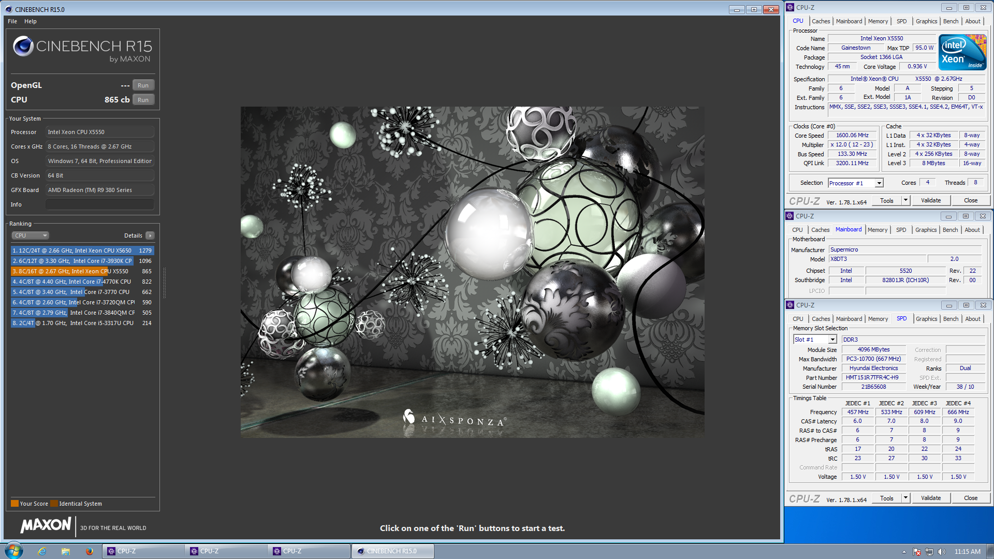This screenshot has height=559, width=994.
Task: Run the CPU benchmark test
Action: click(x=143, y=100)
